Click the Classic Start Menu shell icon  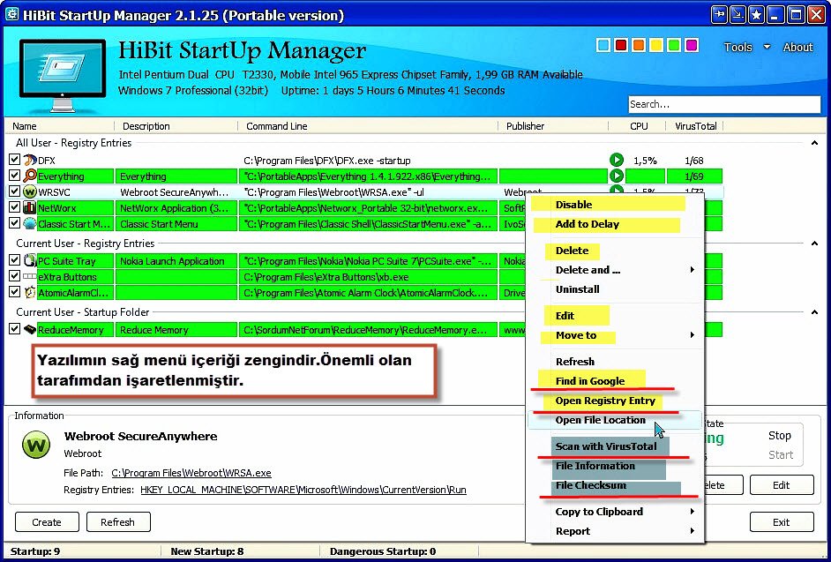click(30, 224)
